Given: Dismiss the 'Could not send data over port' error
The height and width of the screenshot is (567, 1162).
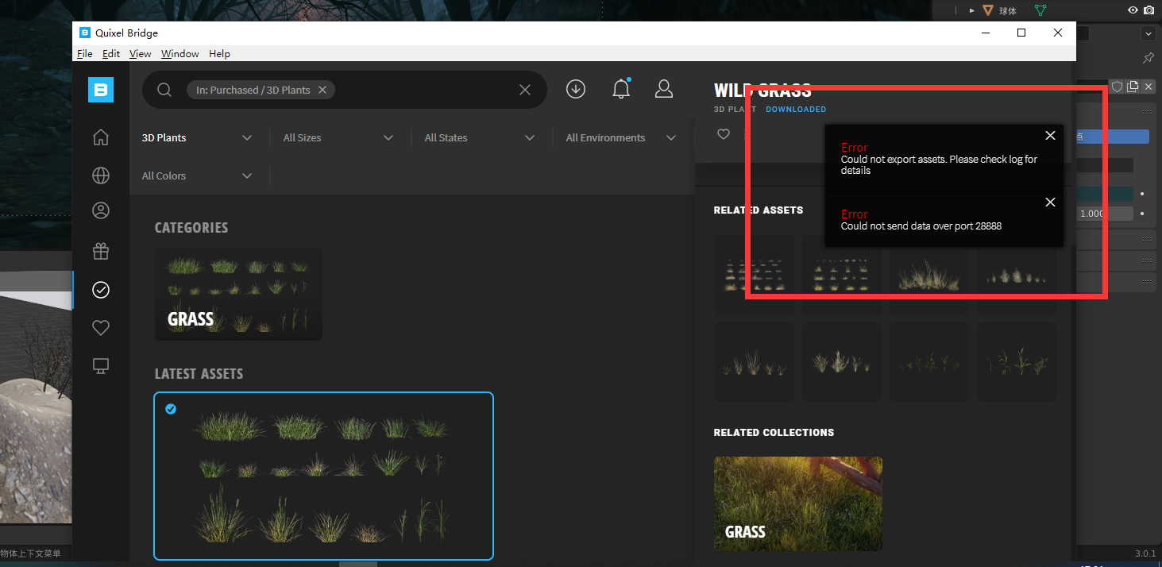Looking at the screenshot, I should (x=1050, y=202).
